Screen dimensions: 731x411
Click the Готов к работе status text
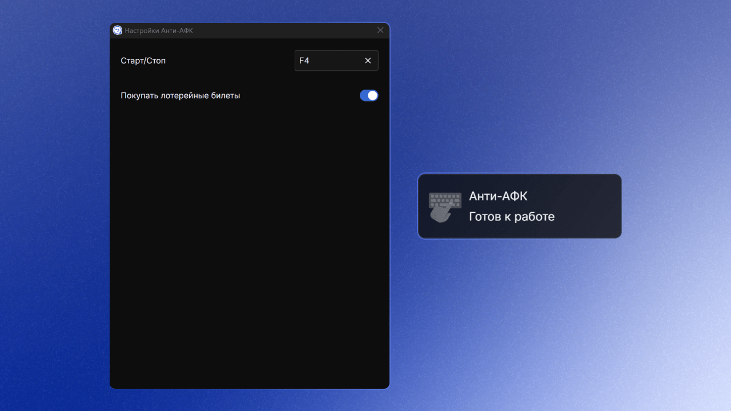(512, 216)
